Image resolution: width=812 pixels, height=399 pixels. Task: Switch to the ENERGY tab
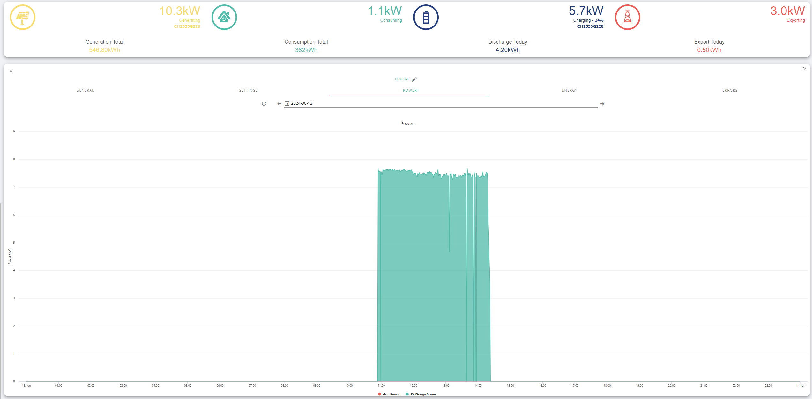point(570,90)
